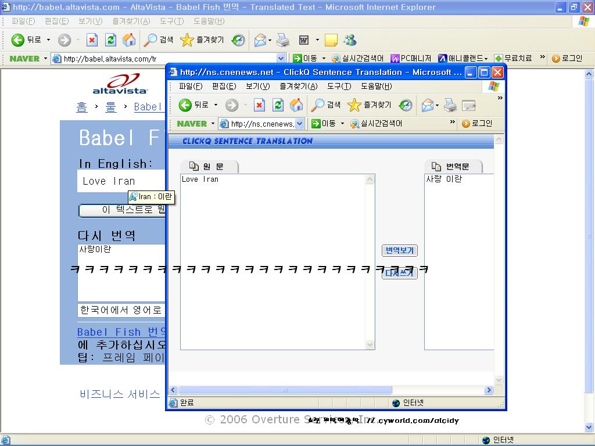Open ClickQ window address bar dropdown
The width and height of the screenshot is (595, 446).
[300, 124]
